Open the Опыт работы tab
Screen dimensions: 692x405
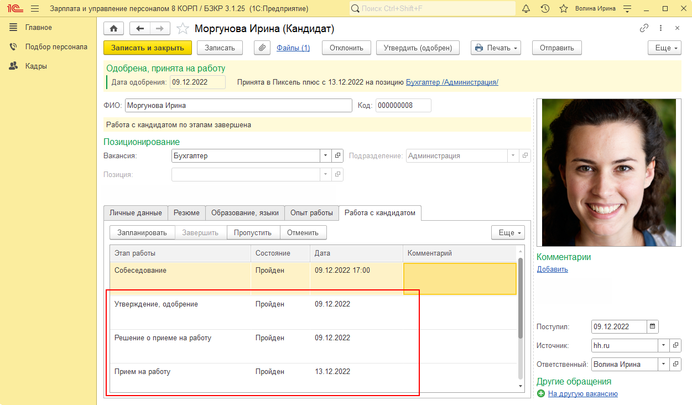pyautogui.click(x=311, y=213)
